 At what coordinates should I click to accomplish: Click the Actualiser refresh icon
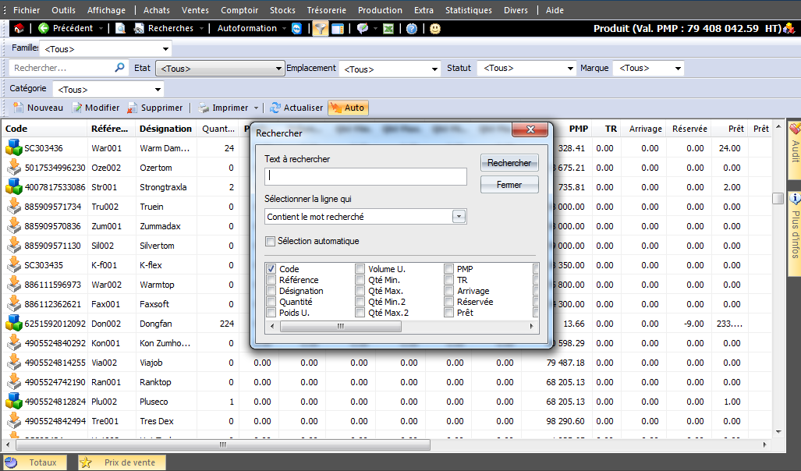click(275, 108)
